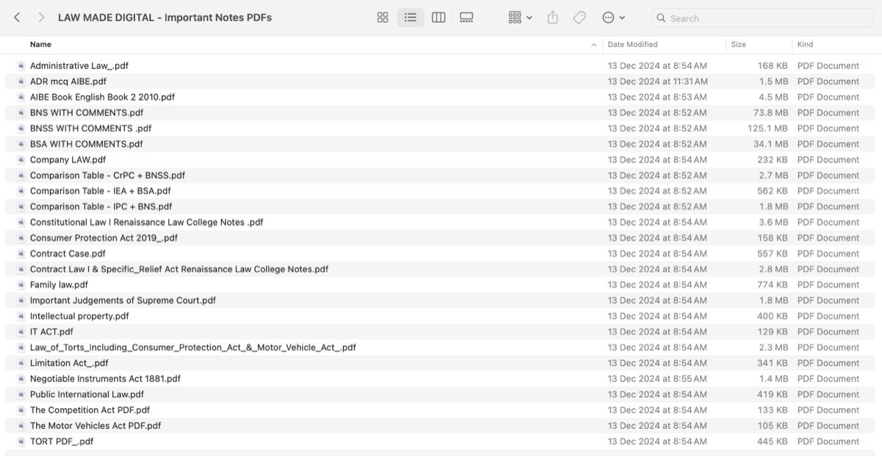
Task: Sort by Date Modified column header
Action: click(x=632, y=45)
